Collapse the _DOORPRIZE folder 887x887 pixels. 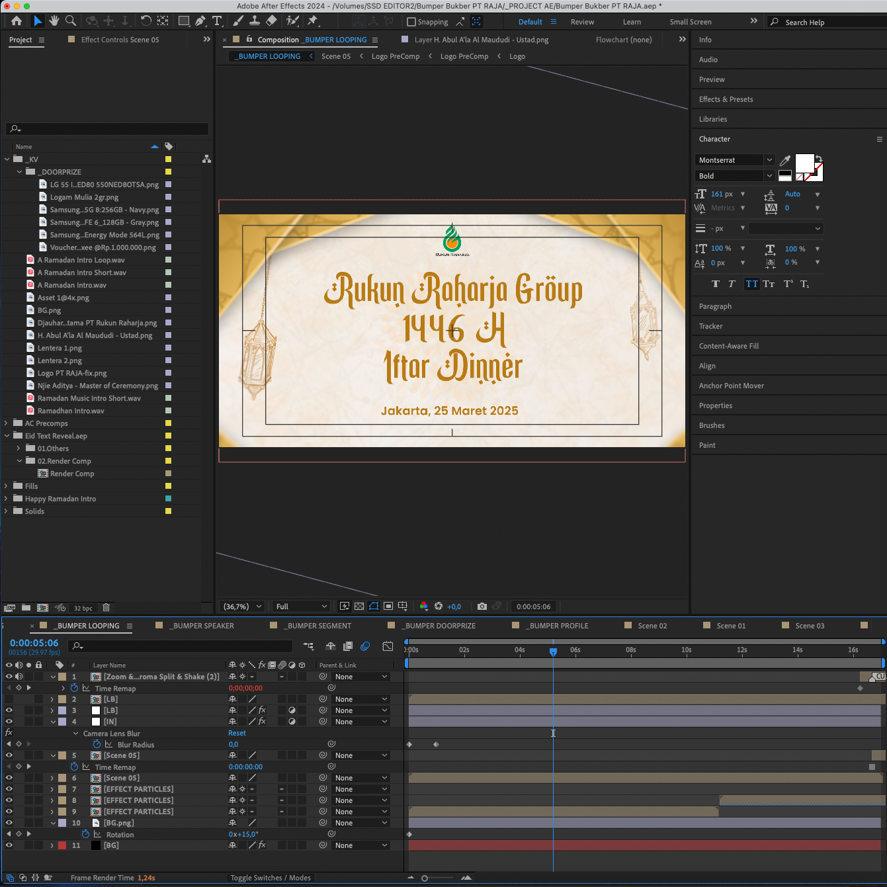19,172
